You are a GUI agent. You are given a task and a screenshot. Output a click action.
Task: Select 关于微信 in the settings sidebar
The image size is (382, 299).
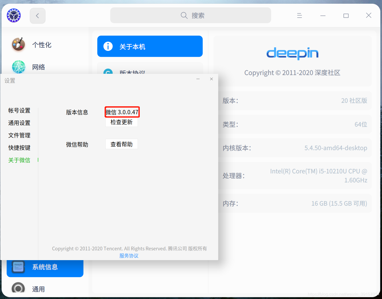click(19, 160)
